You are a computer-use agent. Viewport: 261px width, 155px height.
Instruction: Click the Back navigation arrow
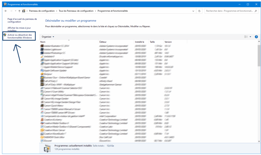(x=6, y=11)
